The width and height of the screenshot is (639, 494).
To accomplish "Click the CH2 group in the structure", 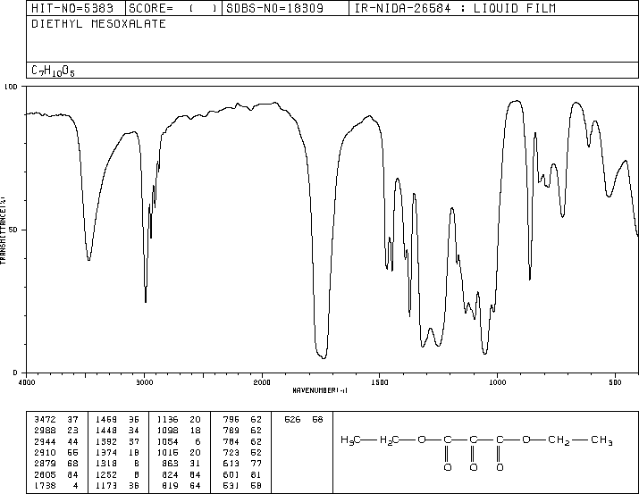I will tap(559, 440).
